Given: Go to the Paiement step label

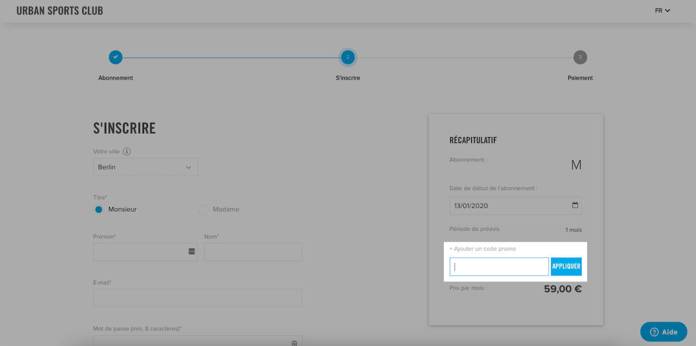Looking at the screenshot, I should click(x=580, y=78).
